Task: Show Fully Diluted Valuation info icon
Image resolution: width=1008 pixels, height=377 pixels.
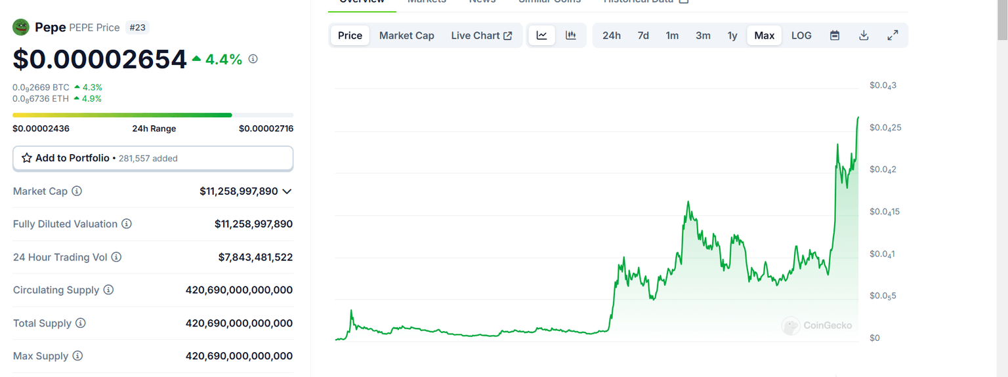Action: [127, 224]
